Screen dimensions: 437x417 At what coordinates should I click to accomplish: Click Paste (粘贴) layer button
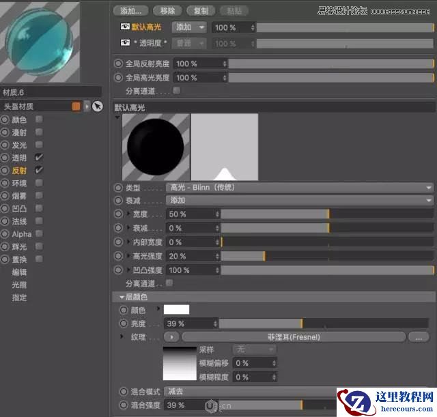click(234, 11)
